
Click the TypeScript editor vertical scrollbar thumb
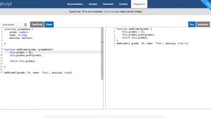102,53
